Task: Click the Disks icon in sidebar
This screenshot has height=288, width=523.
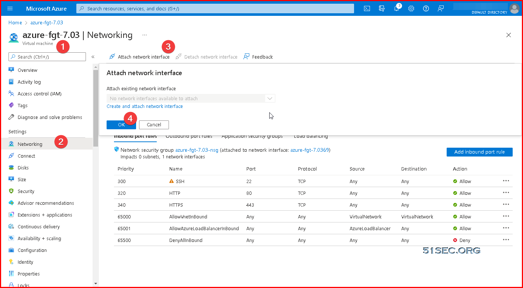Action: [x=11, y=168]
